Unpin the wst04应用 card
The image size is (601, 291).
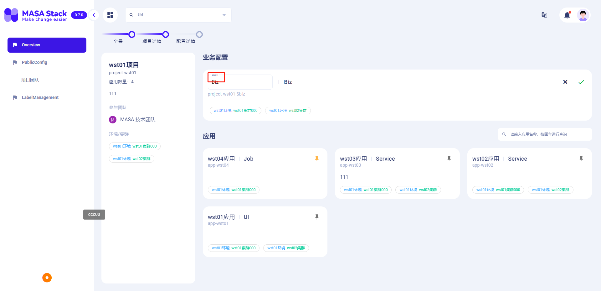pyautogui.click(x=317, y=158)
